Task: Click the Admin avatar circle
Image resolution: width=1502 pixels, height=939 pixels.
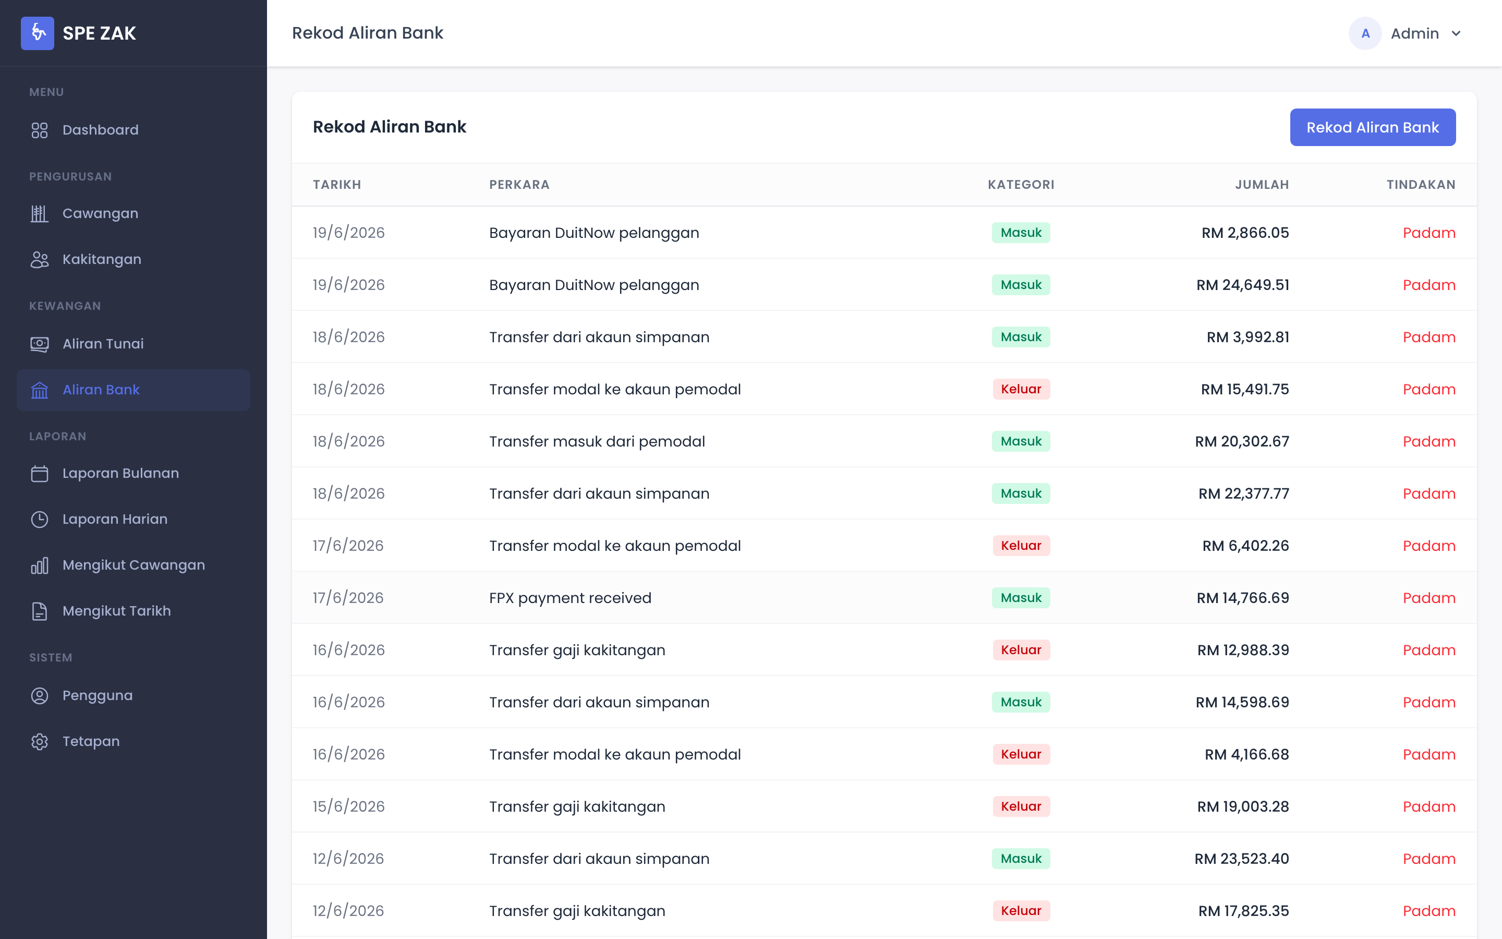Action: [1365, 33]
